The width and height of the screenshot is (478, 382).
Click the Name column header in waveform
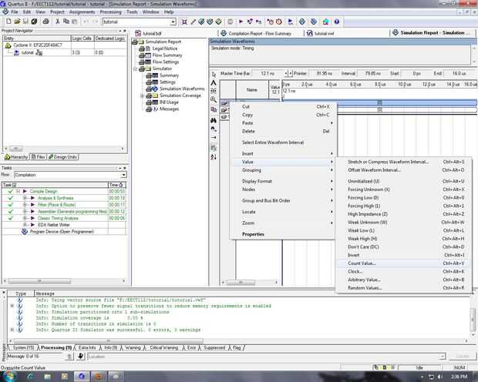(252, 89)
